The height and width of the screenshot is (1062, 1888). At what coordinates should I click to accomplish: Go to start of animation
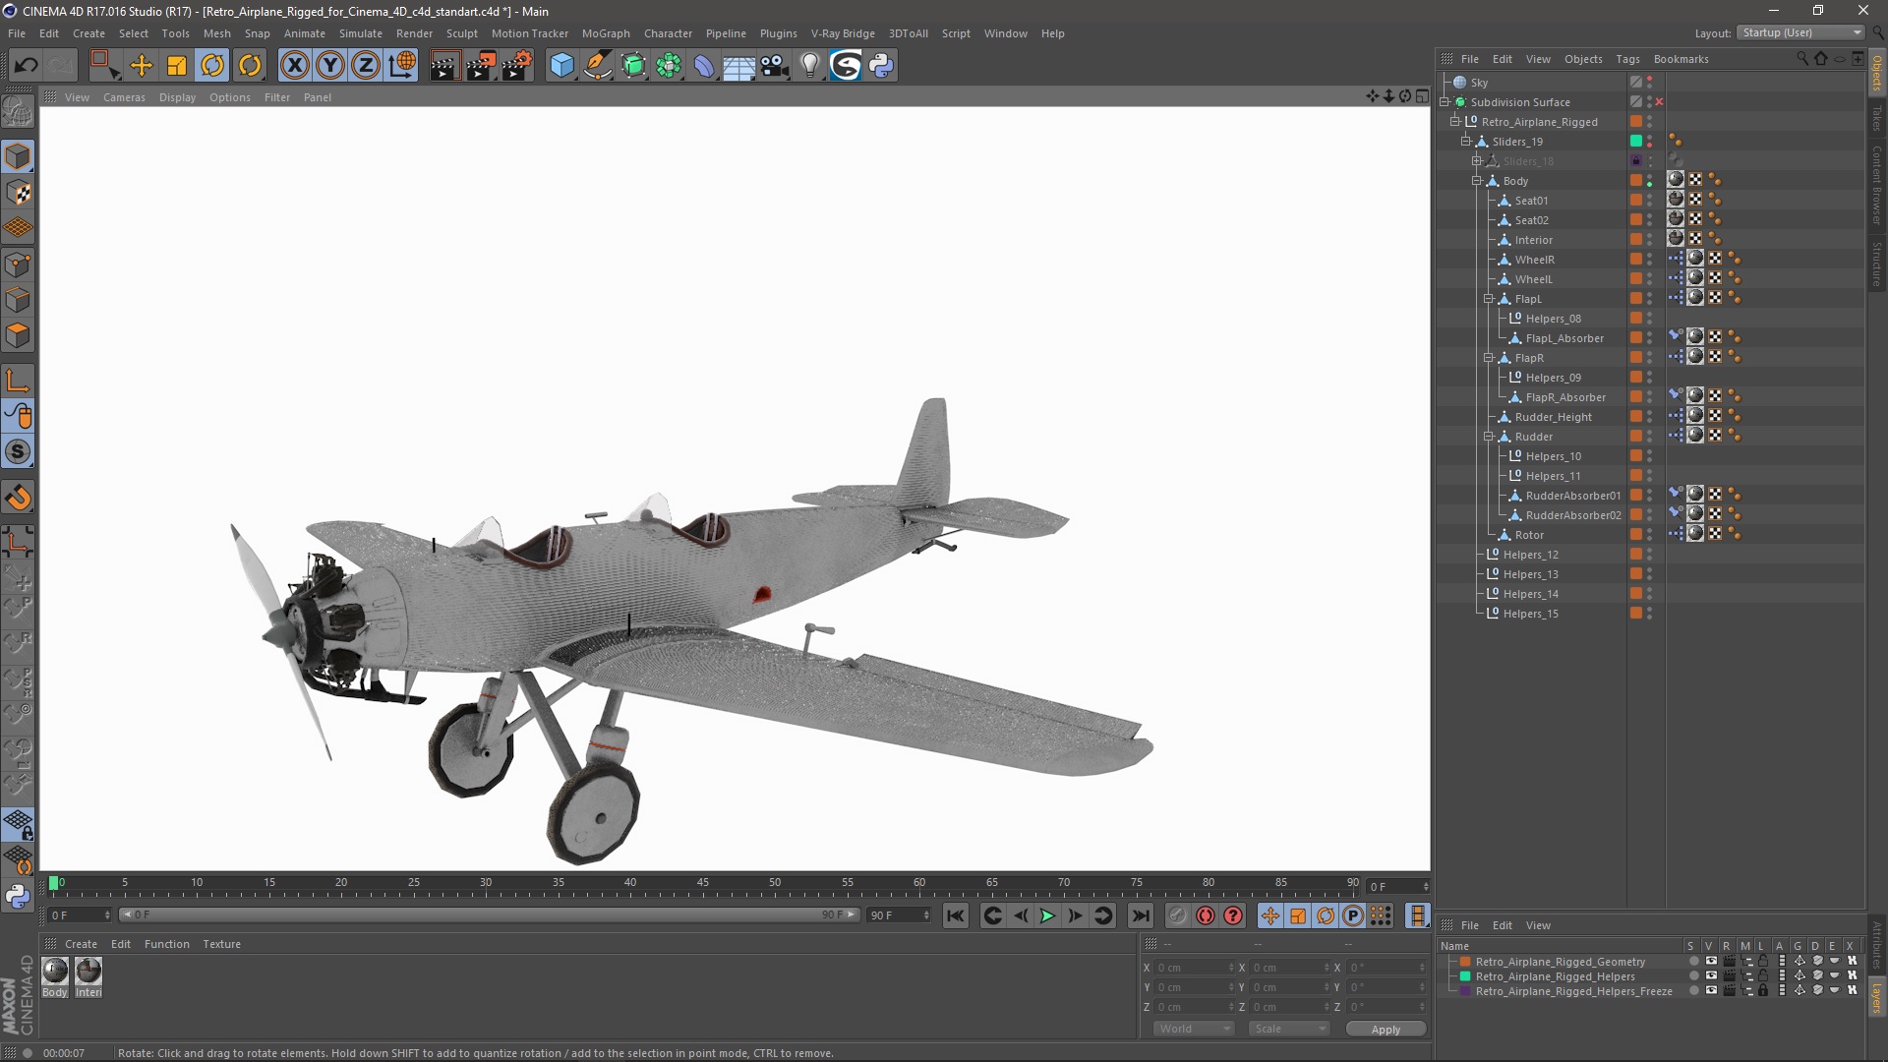(x=956, y=916)
